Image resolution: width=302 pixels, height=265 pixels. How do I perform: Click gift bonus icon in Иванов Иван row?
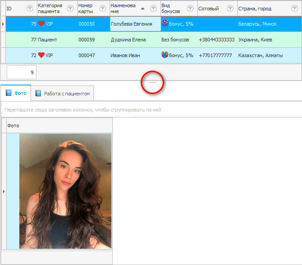(x=164, y=55)
